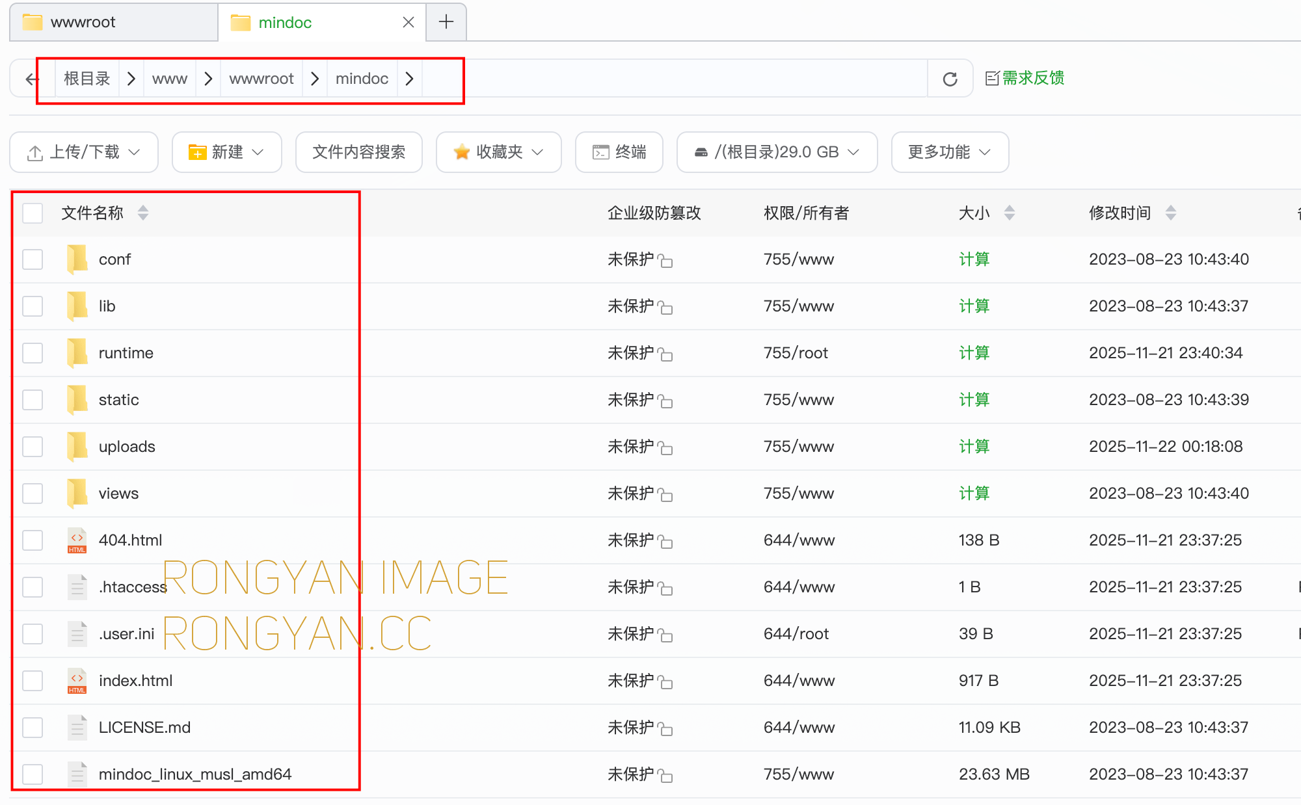Viewport: 1301px width, 805px height.
Task: Check the 404.html checkbox
Action: 33,540
